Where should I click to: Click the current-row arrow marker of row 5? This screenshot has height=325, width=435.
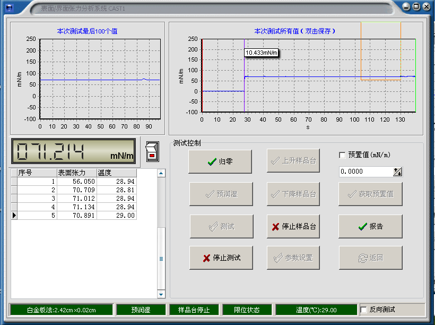pos(14,215)
